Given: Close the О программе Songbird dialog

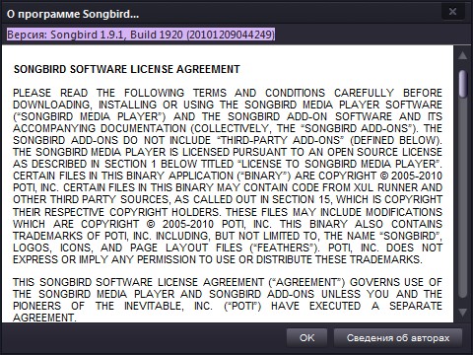Looking at the screenshot, I should coord(452,12).
